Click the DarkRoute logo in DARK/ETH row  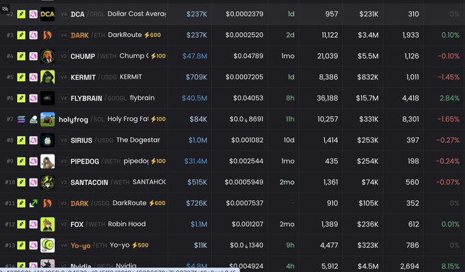tap(47, 36)
